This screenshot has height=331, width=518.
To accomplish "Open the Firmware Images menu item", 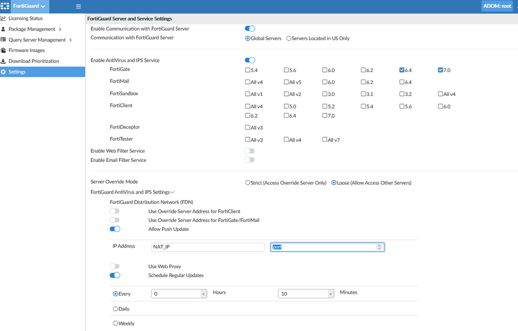I will (x=26, y=50).
